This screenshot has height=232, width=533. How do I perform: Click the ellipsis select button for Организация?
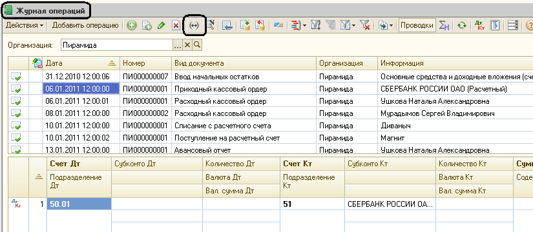pos(178,45)
